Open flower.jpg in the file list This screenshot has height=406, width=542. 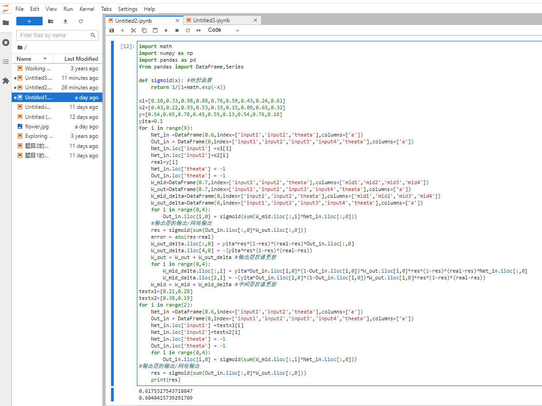click(x=36, y=127)
